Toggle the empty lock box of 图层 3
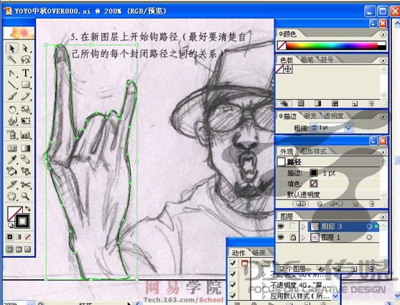 click(x=293, y=226)
